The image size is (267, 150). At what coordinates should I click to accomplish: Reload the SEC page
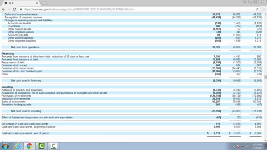[x=15, y=9]
